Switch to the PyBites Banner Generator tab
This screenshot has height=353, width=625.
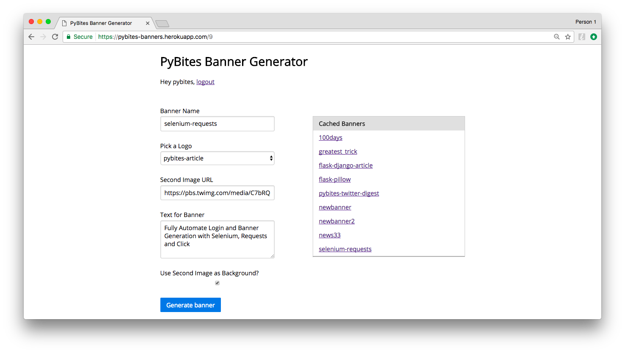(x=102, y=23)
